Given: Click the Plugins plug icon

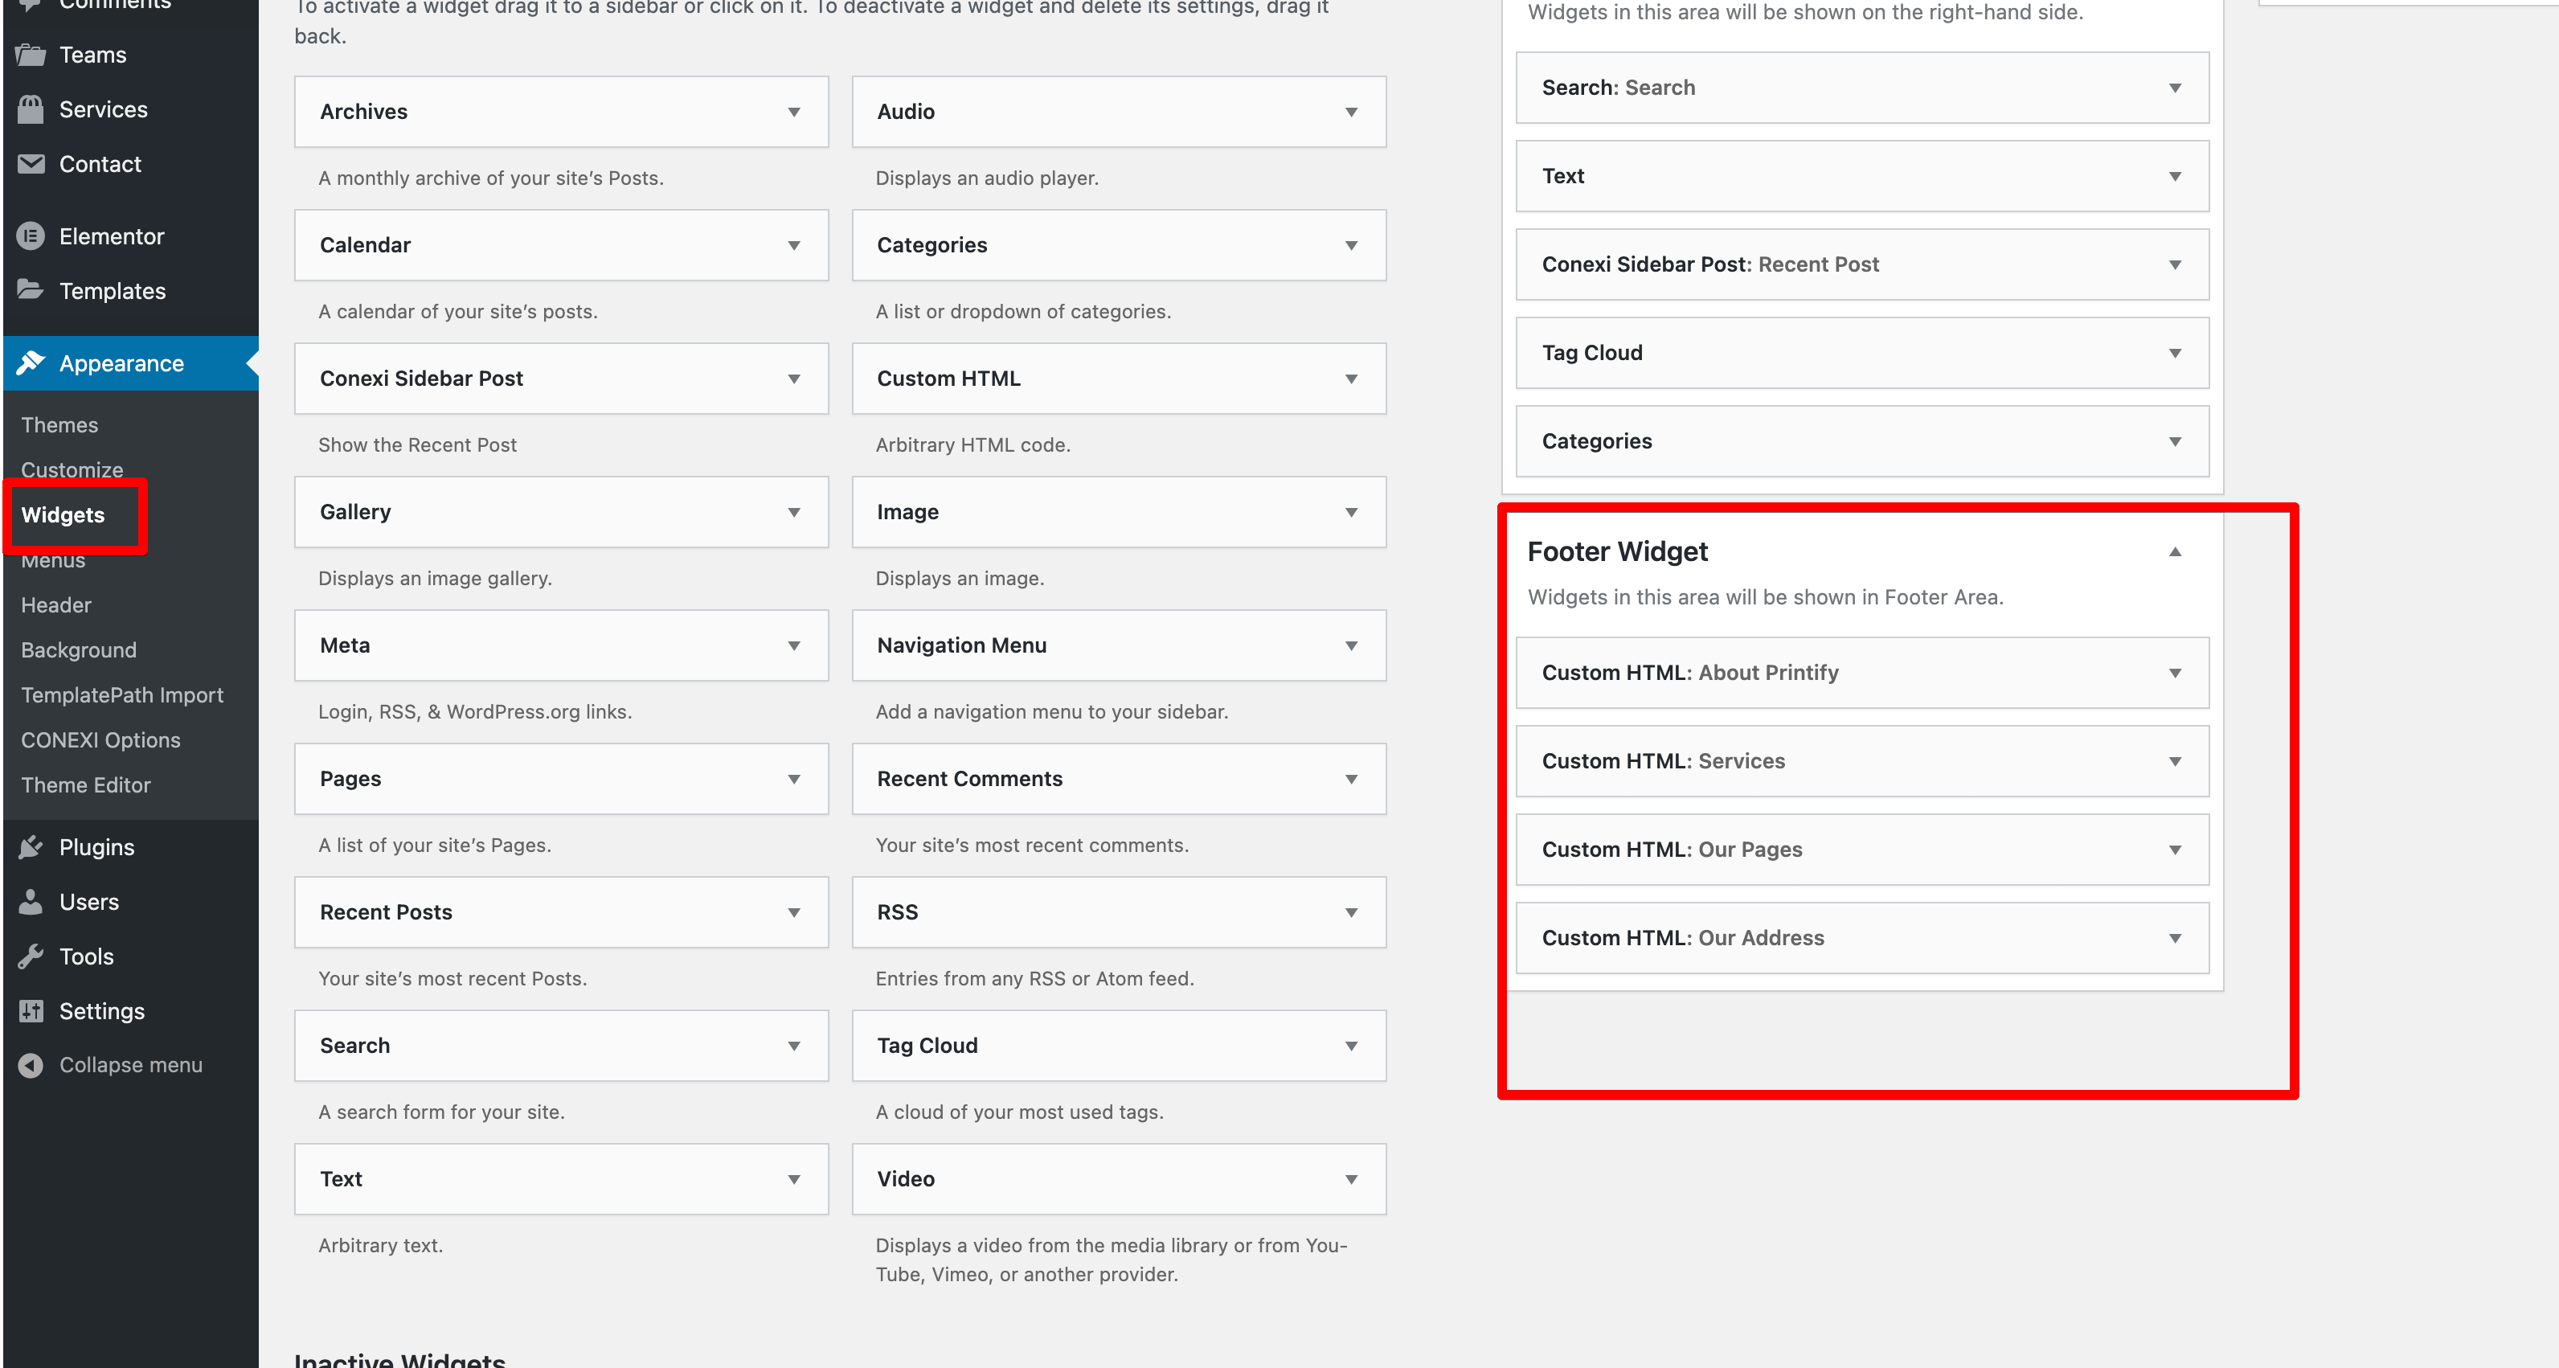Looking at the screenshot, I should [x=31, y=847].
